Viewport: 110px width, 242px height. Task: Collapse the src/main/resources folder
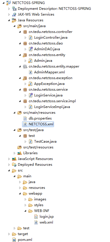(15, 113)
